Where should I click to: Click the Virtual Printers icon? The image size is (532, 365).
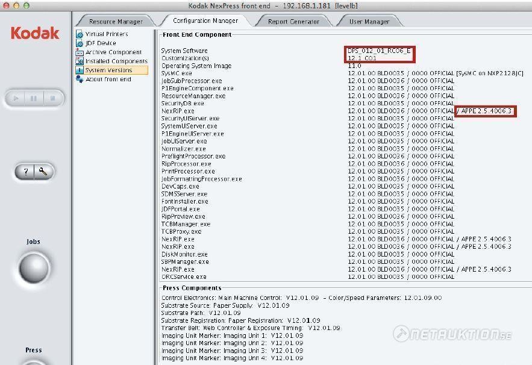[80, 34]
